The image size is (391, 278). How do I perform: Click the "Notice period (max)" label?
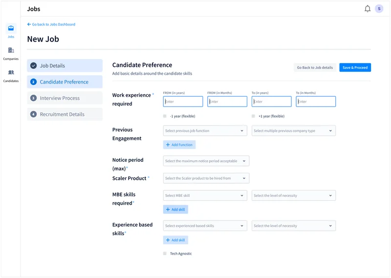(128, 164)
